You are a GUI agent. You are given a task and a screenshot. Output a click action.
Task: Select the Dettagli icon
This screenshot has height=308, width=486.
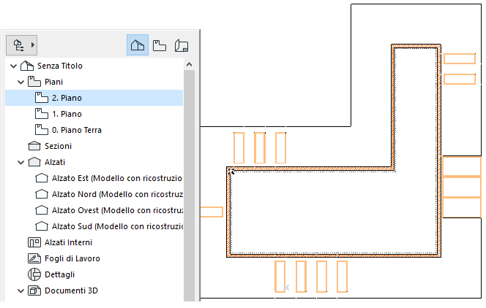34,274
